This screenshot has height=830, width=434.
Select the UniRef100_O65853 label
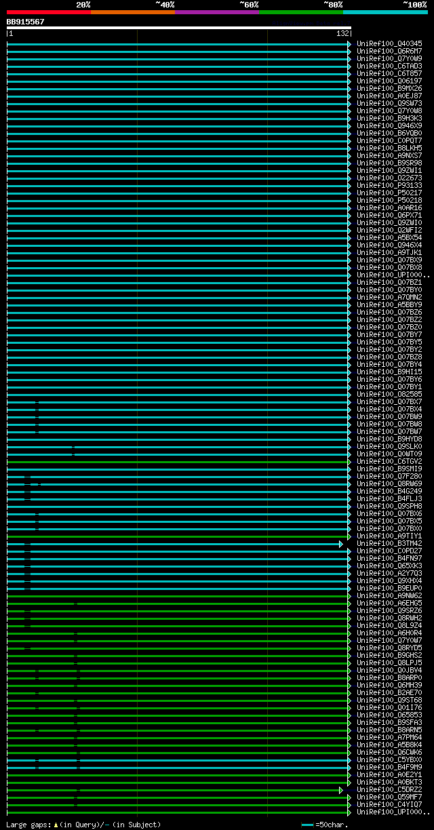point(390,715)
